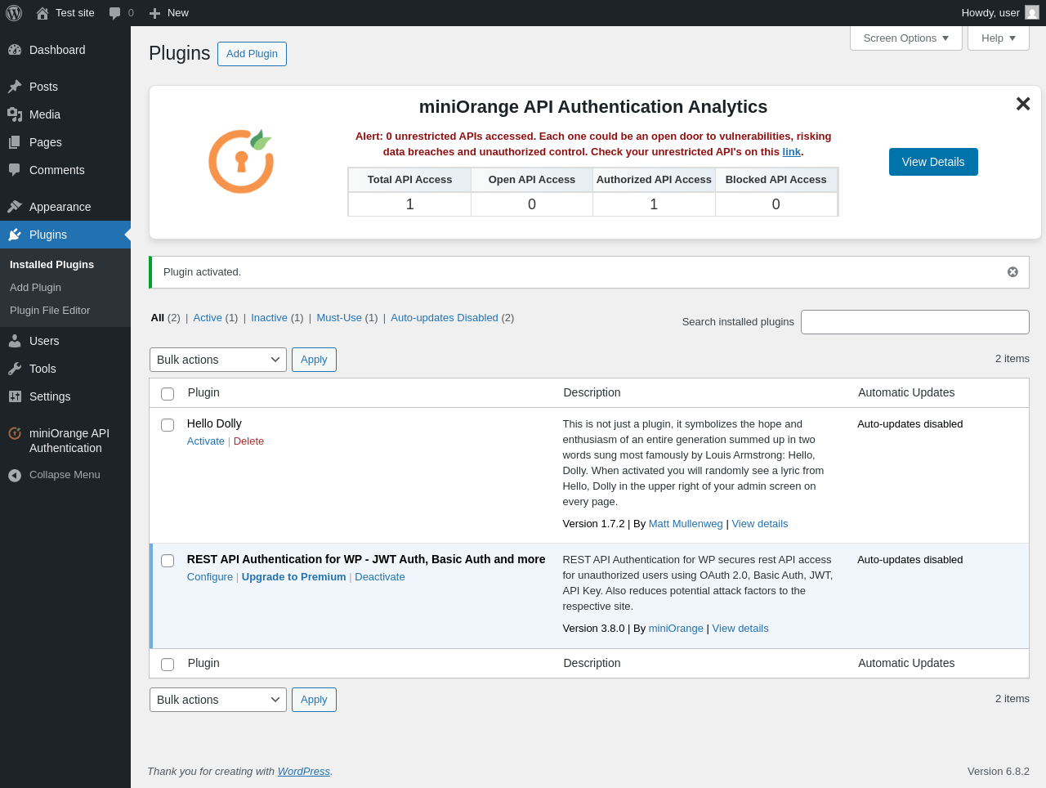The width and height of the screenshot is (1046, 788).
Task: Sort by Plugin column header
Action: pos(203,393)
